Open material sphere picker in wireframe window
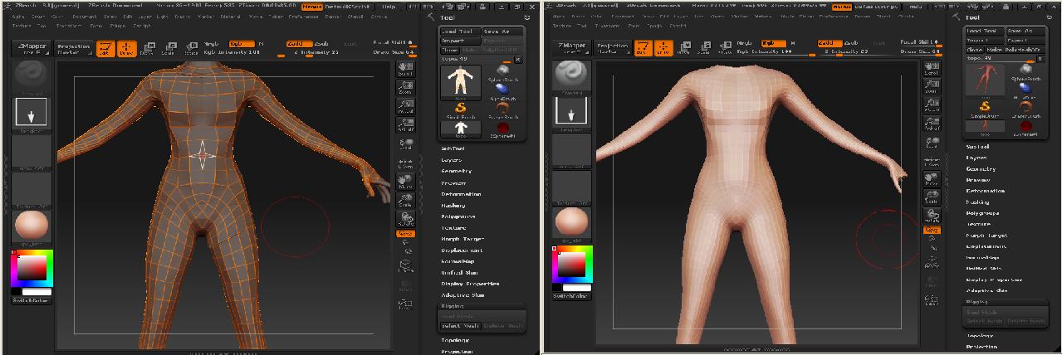Screen dimensions: 1062x355 pos(32,226)
